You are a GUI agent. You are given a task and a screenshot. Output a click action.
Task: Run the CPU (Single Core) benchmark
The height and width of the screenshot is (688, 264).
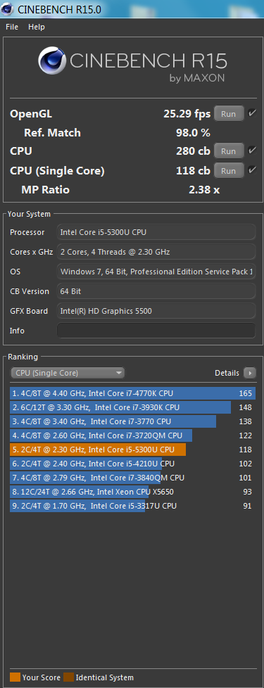(228, 170)
